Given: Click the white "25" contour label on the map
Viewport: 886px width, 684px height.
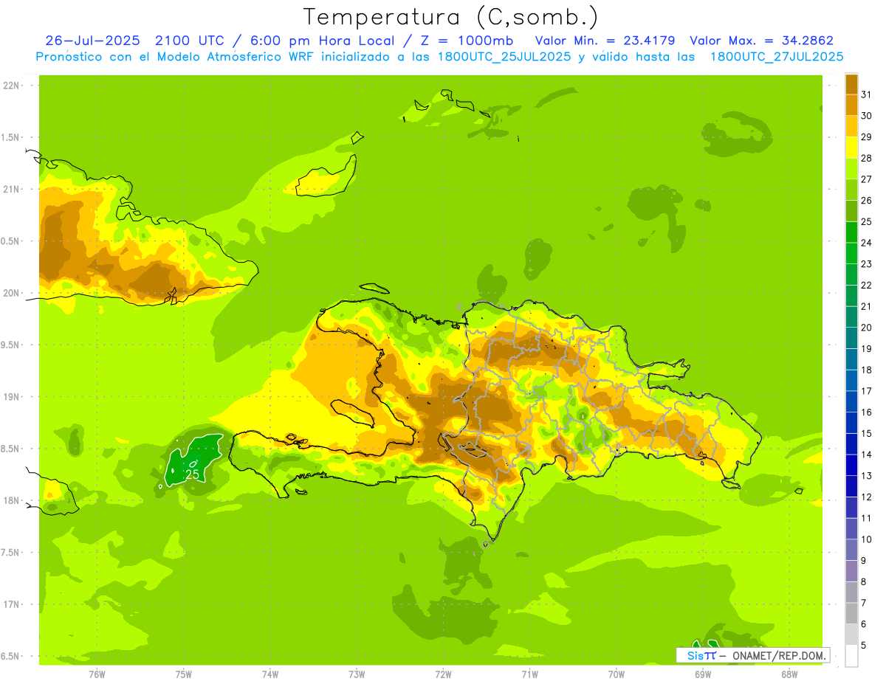Looking at the screenshot, I should click(x=192, y=474).
